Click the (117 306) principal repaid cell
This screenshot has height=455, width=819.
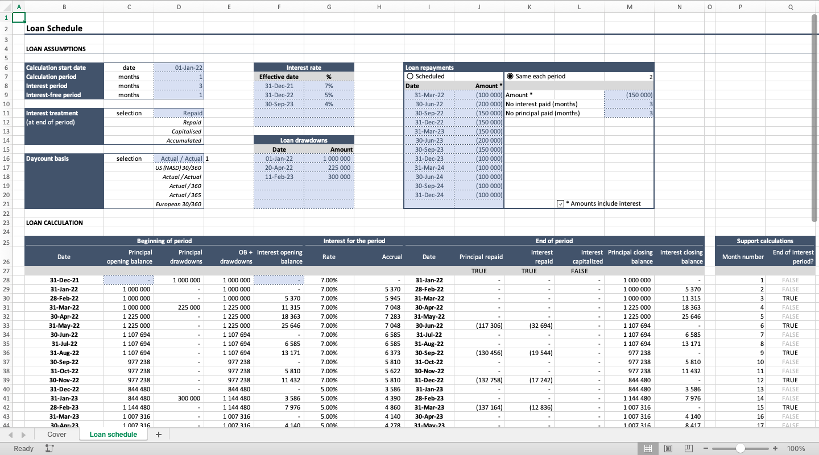[x=479, y=325]
